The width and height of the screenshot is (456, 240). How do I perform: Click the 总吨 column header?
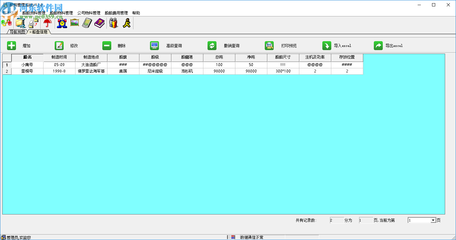click(x=219, y=58)
